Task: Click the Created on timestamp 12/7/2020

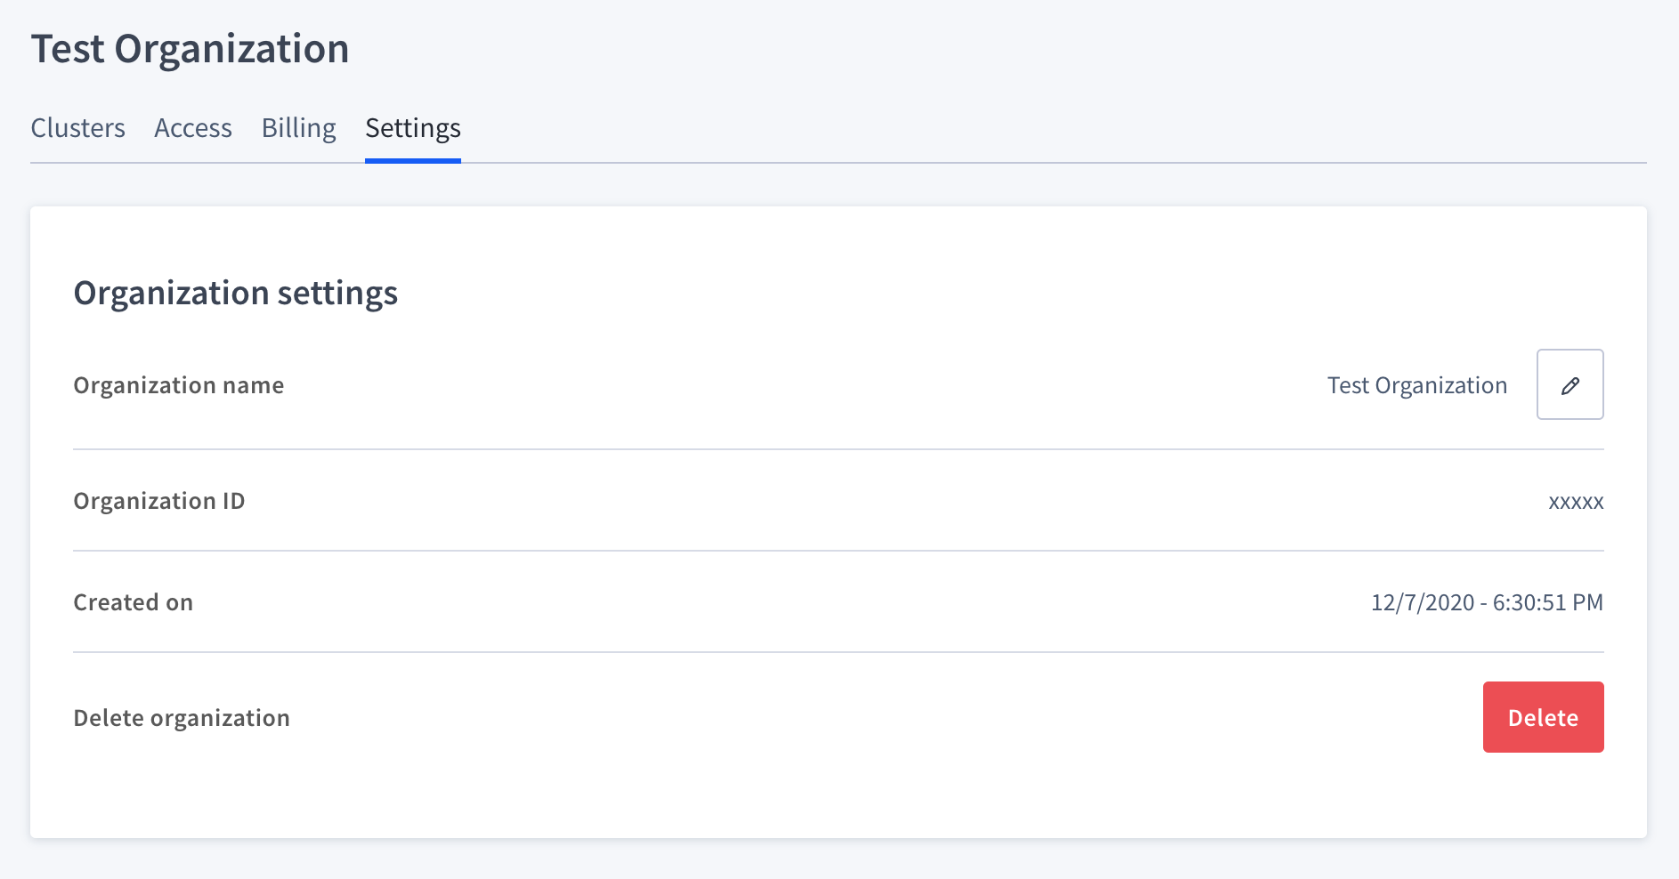Action: click(1486, 602)
